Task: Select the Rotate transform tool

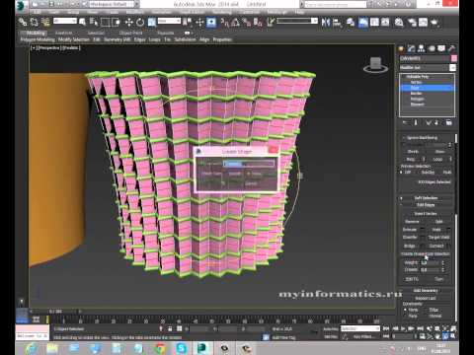Action: click(x=140, y=22)
